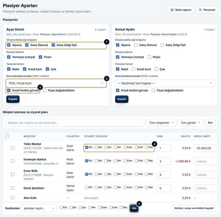Screen dimensions: 221x217
Task: Click the Saha raporu chart icon
Action: [x=172, y=10]
